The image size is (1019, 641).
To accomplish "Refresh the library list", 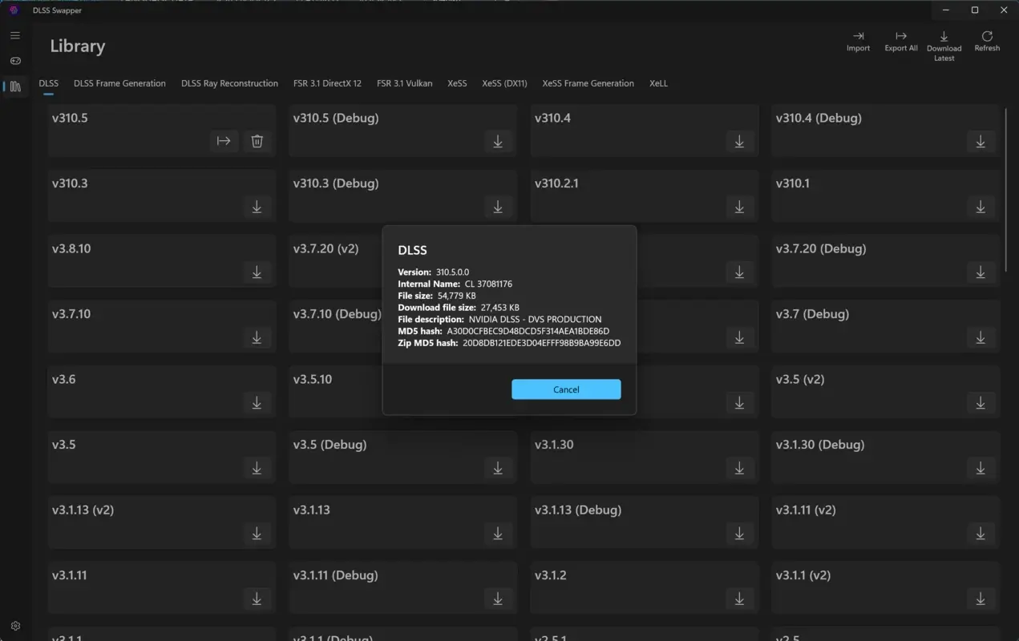I will [x=987, y=42].
